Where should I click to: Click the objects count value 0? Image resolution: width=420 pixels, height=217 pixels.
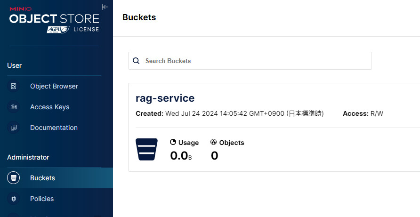click(x=215, y=156)
